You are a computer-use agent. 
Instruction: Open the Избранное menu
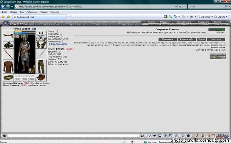(32, 12)
